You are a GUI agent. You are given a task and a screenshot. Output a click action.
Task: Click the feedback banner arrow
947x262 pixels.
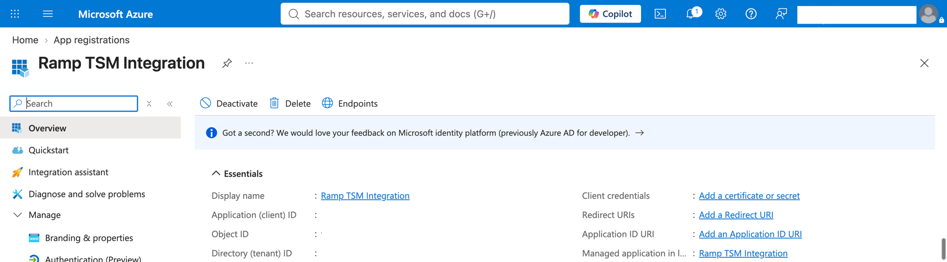pos(640,133)
